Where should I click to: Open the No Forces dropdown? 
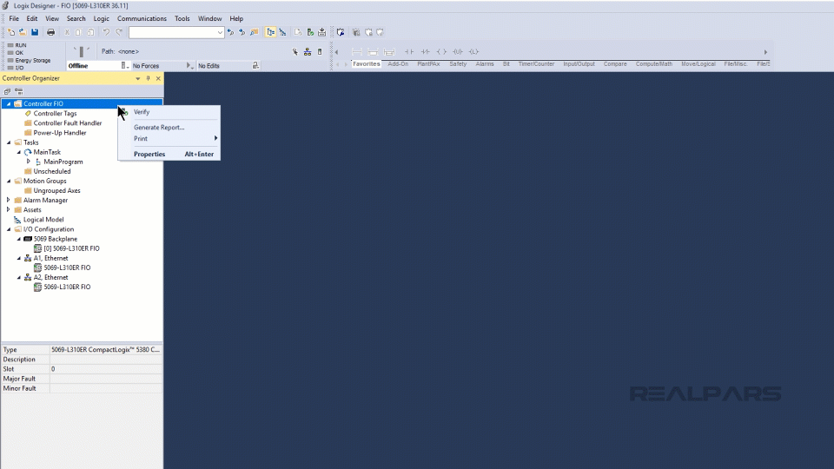click(189, 65)
